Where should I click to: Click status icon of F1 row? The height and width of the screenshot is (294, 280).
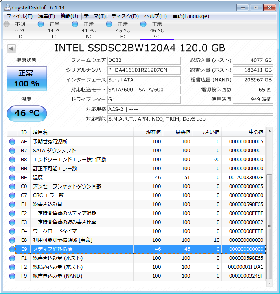point(12,258)
